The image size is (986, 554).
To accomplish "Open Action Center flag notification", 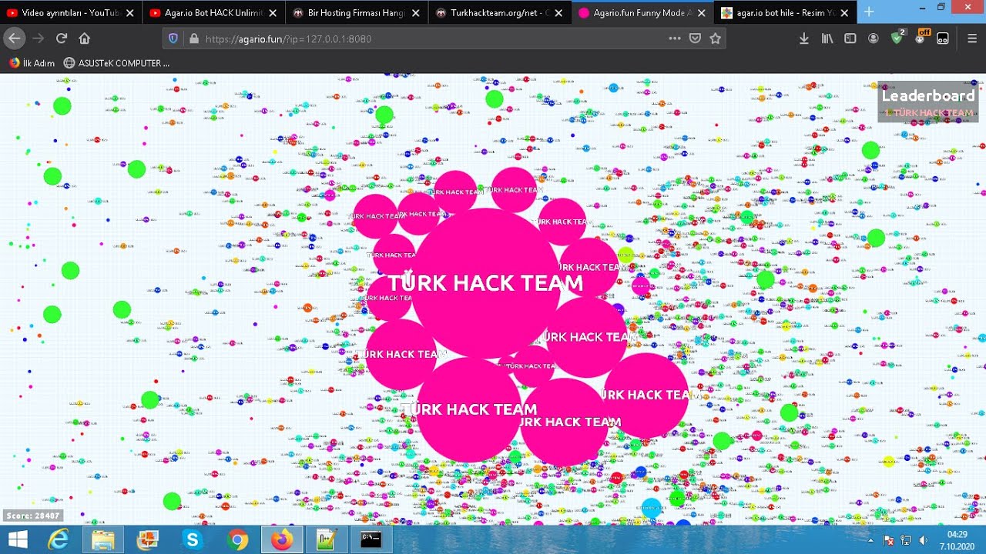I will click(888, 540).
